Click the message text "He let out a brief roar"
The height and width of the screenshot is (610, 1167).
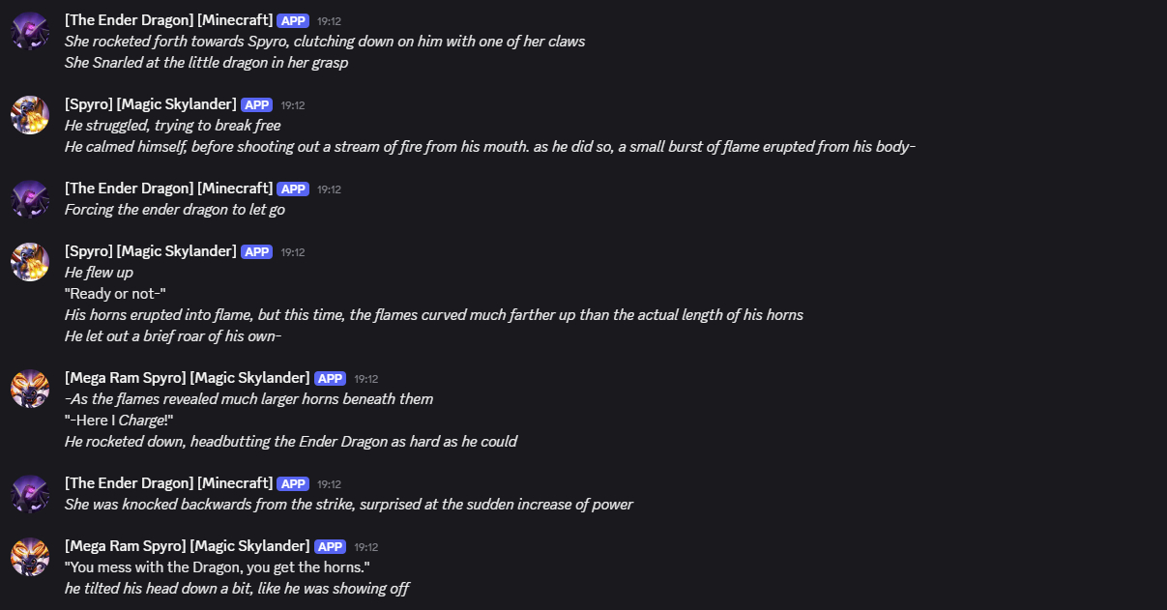click(x=172, y=336)
